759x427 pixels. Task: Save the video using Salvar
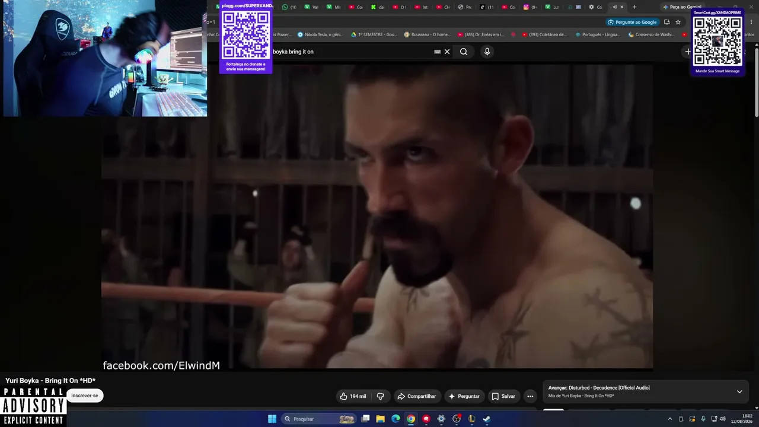tap(503, 396)
